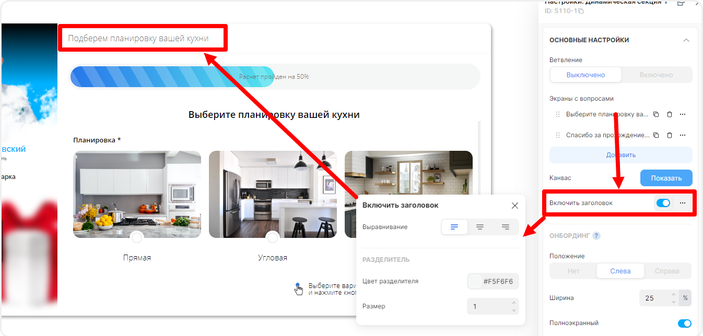Delete the 'Выберите планировку' question screen
The image size is (703, 336).
coord(670,114)
